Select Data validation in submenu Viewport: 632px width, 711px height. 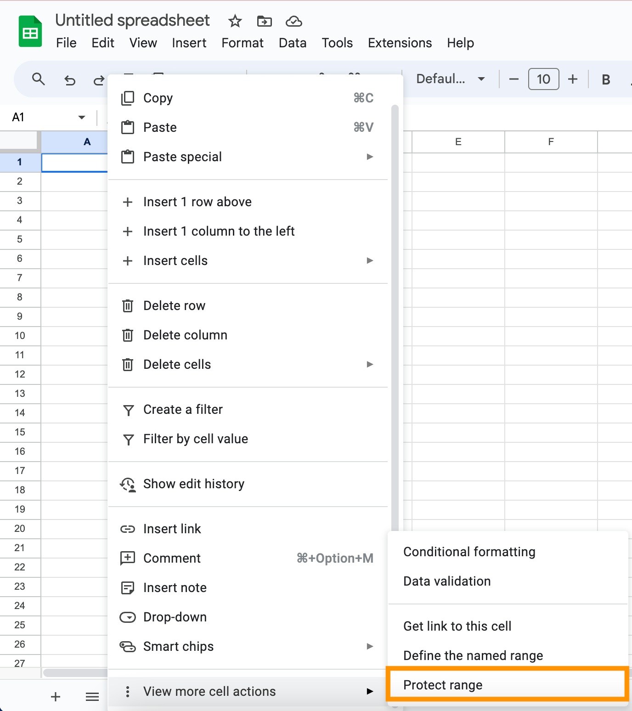[x=508, y=581]
